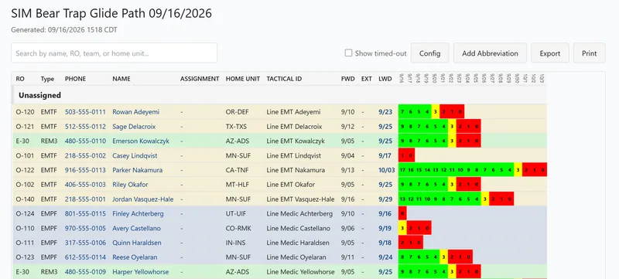Click LWD 9/23 in Adeyemi row
This screenshot has width=619, height=279.
click(x=385, y=112)
